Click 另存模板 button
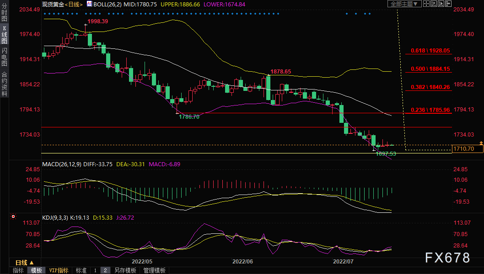This screenshot has width=484, height=274. click(125, 270)
